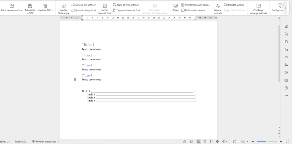Toggle web layout globe view
292x144 pixels.
218,141
